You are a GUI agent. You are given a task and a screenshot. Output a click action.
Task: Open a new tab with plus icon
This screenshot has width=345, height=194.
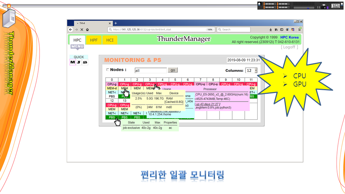(116, 23)
